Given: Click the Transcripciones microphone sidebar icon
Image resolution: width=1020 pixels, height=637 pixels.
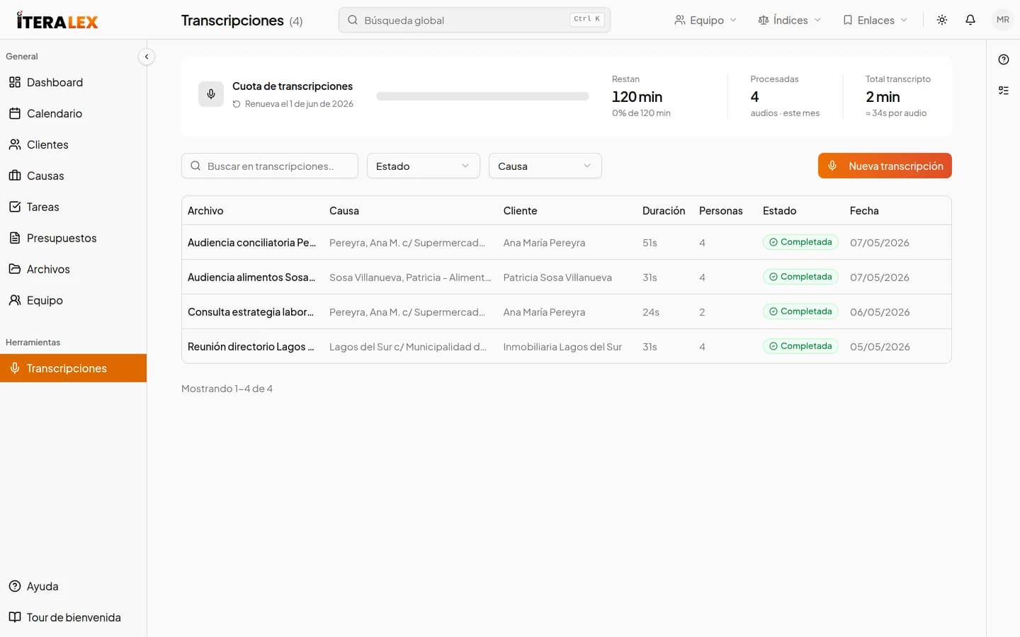Looking at the screenshot, I should (15, 368).
